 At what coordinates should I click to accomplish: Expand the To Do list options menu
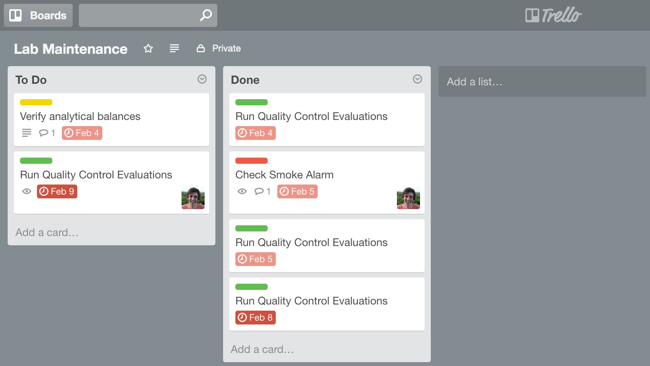point(202,79)
